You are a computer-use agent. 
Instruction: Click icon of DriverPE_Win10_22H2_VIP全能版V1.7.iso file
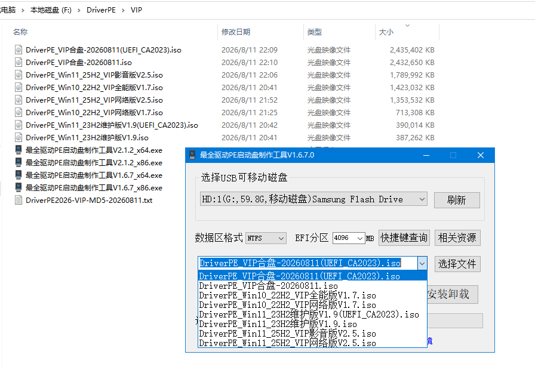(19, 88)
